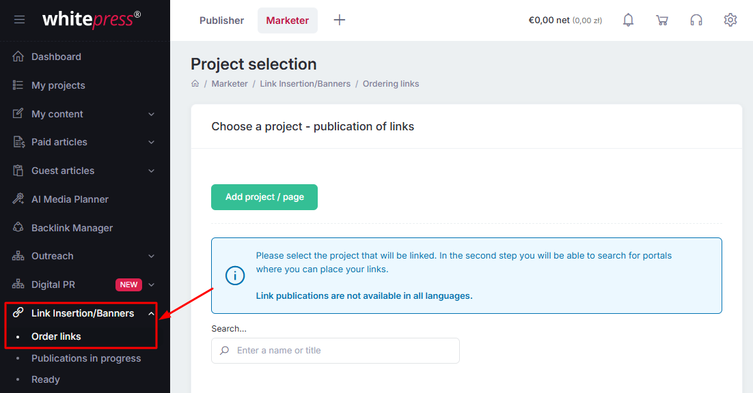
Task: Collapse the Link Insertion/Banners section
Action: point(151,313)
